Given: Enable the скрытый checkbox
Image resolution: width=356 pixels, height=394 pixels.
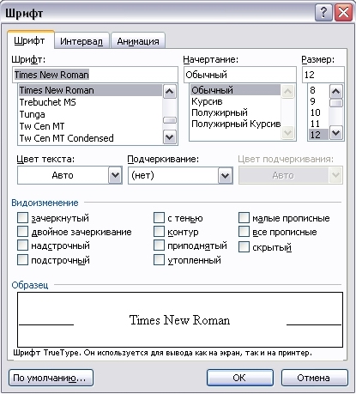Looking at the screenshot, I should coord(244,247).
